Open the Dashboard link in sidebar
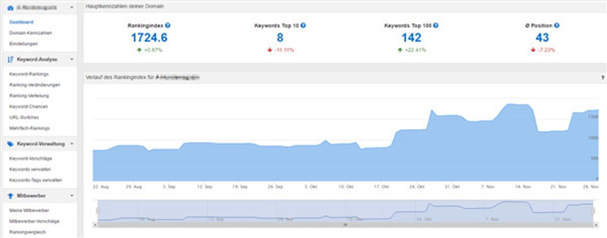 coord(21,22)
